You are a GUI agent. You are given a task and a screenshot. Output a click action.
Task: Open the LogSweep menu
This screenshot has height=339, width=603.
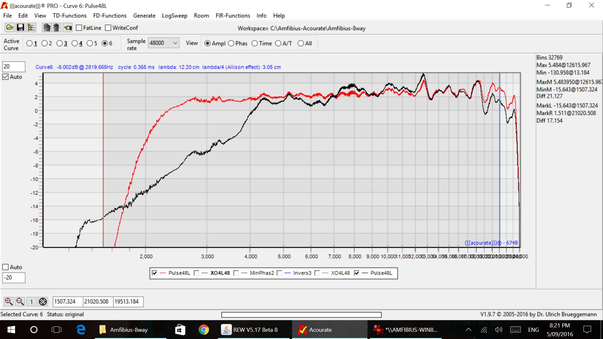174,16
